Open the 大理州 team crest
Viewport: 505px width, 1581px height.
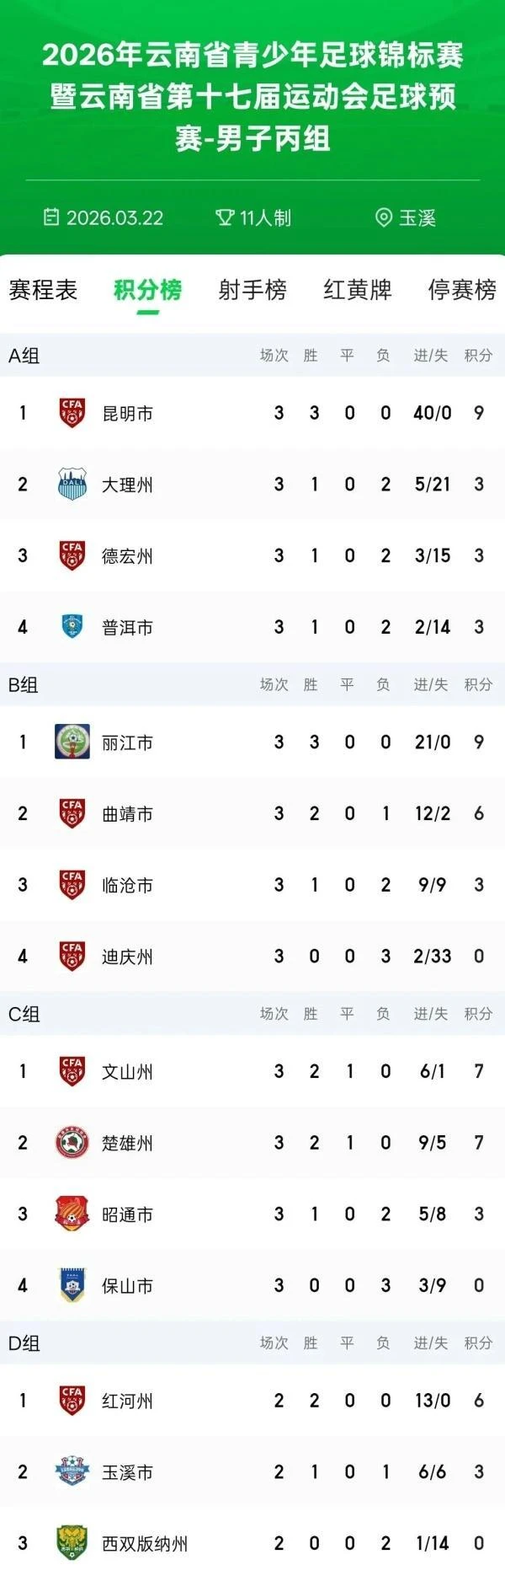pyautogui.click(x=72, y=485)
